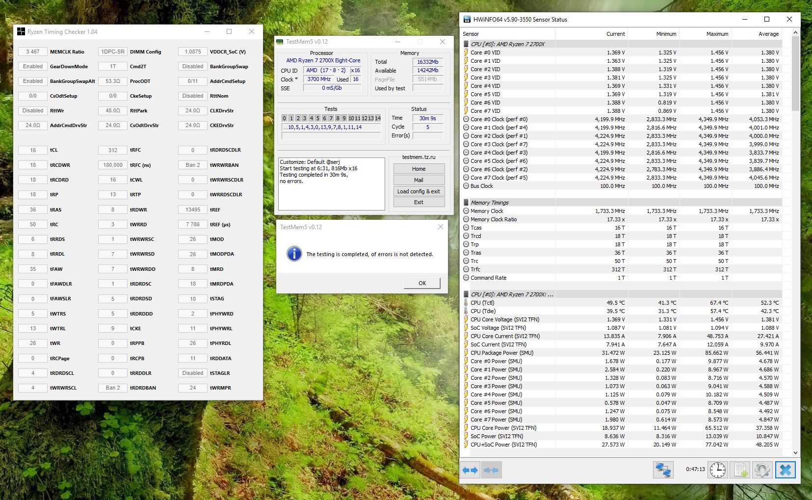Click the Time field showing 30m 9s
Viewport: 812px width, 500px height.
point(427,118)
